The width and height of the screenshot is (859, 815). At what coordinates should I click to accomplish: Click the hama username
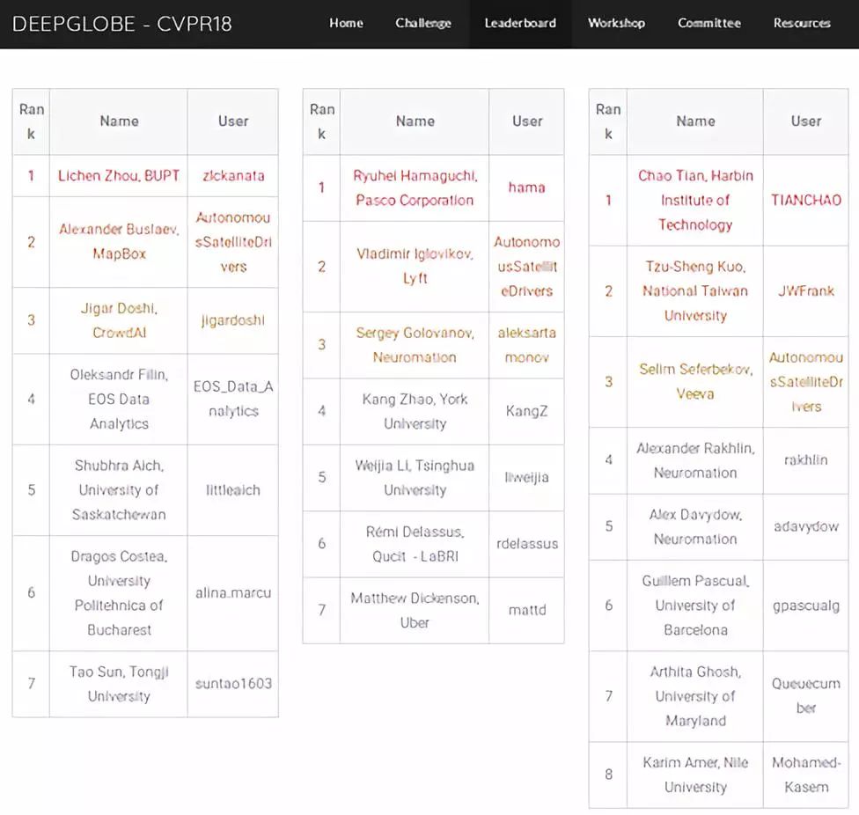(x=526, y=187)
